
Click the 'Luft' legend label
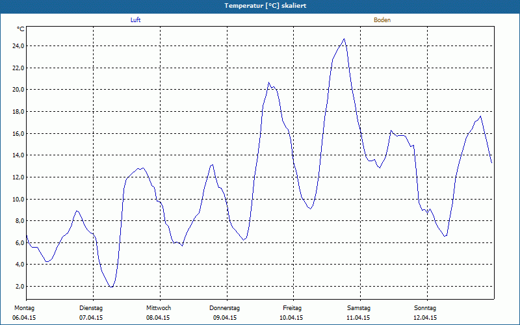[x=135, y=20]
